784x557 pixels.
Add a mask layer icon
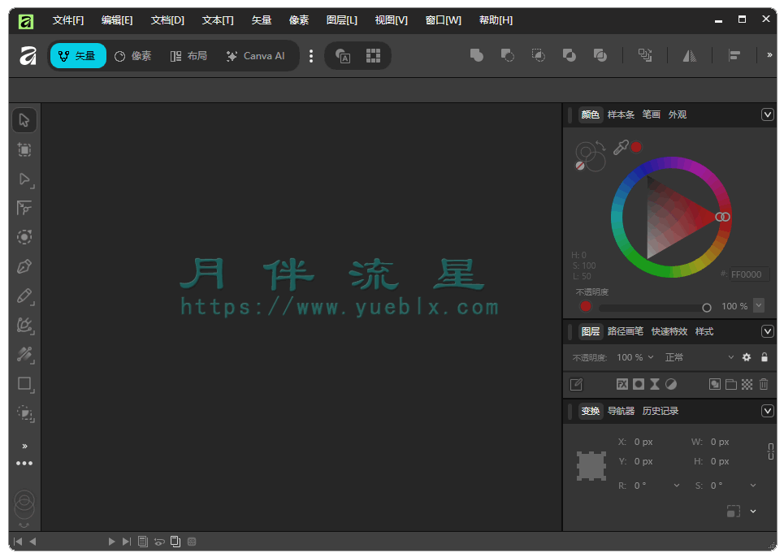point(639,384)
